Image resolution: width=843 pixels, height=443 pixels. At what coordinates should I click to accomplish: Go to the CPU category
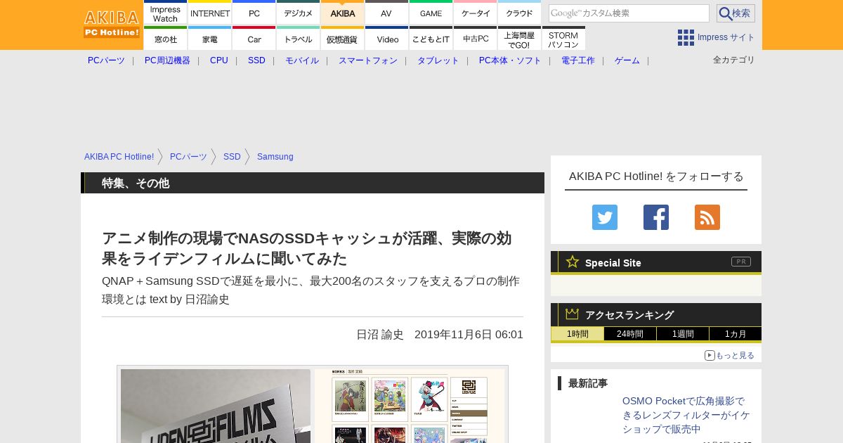click(x=219, y=60)
